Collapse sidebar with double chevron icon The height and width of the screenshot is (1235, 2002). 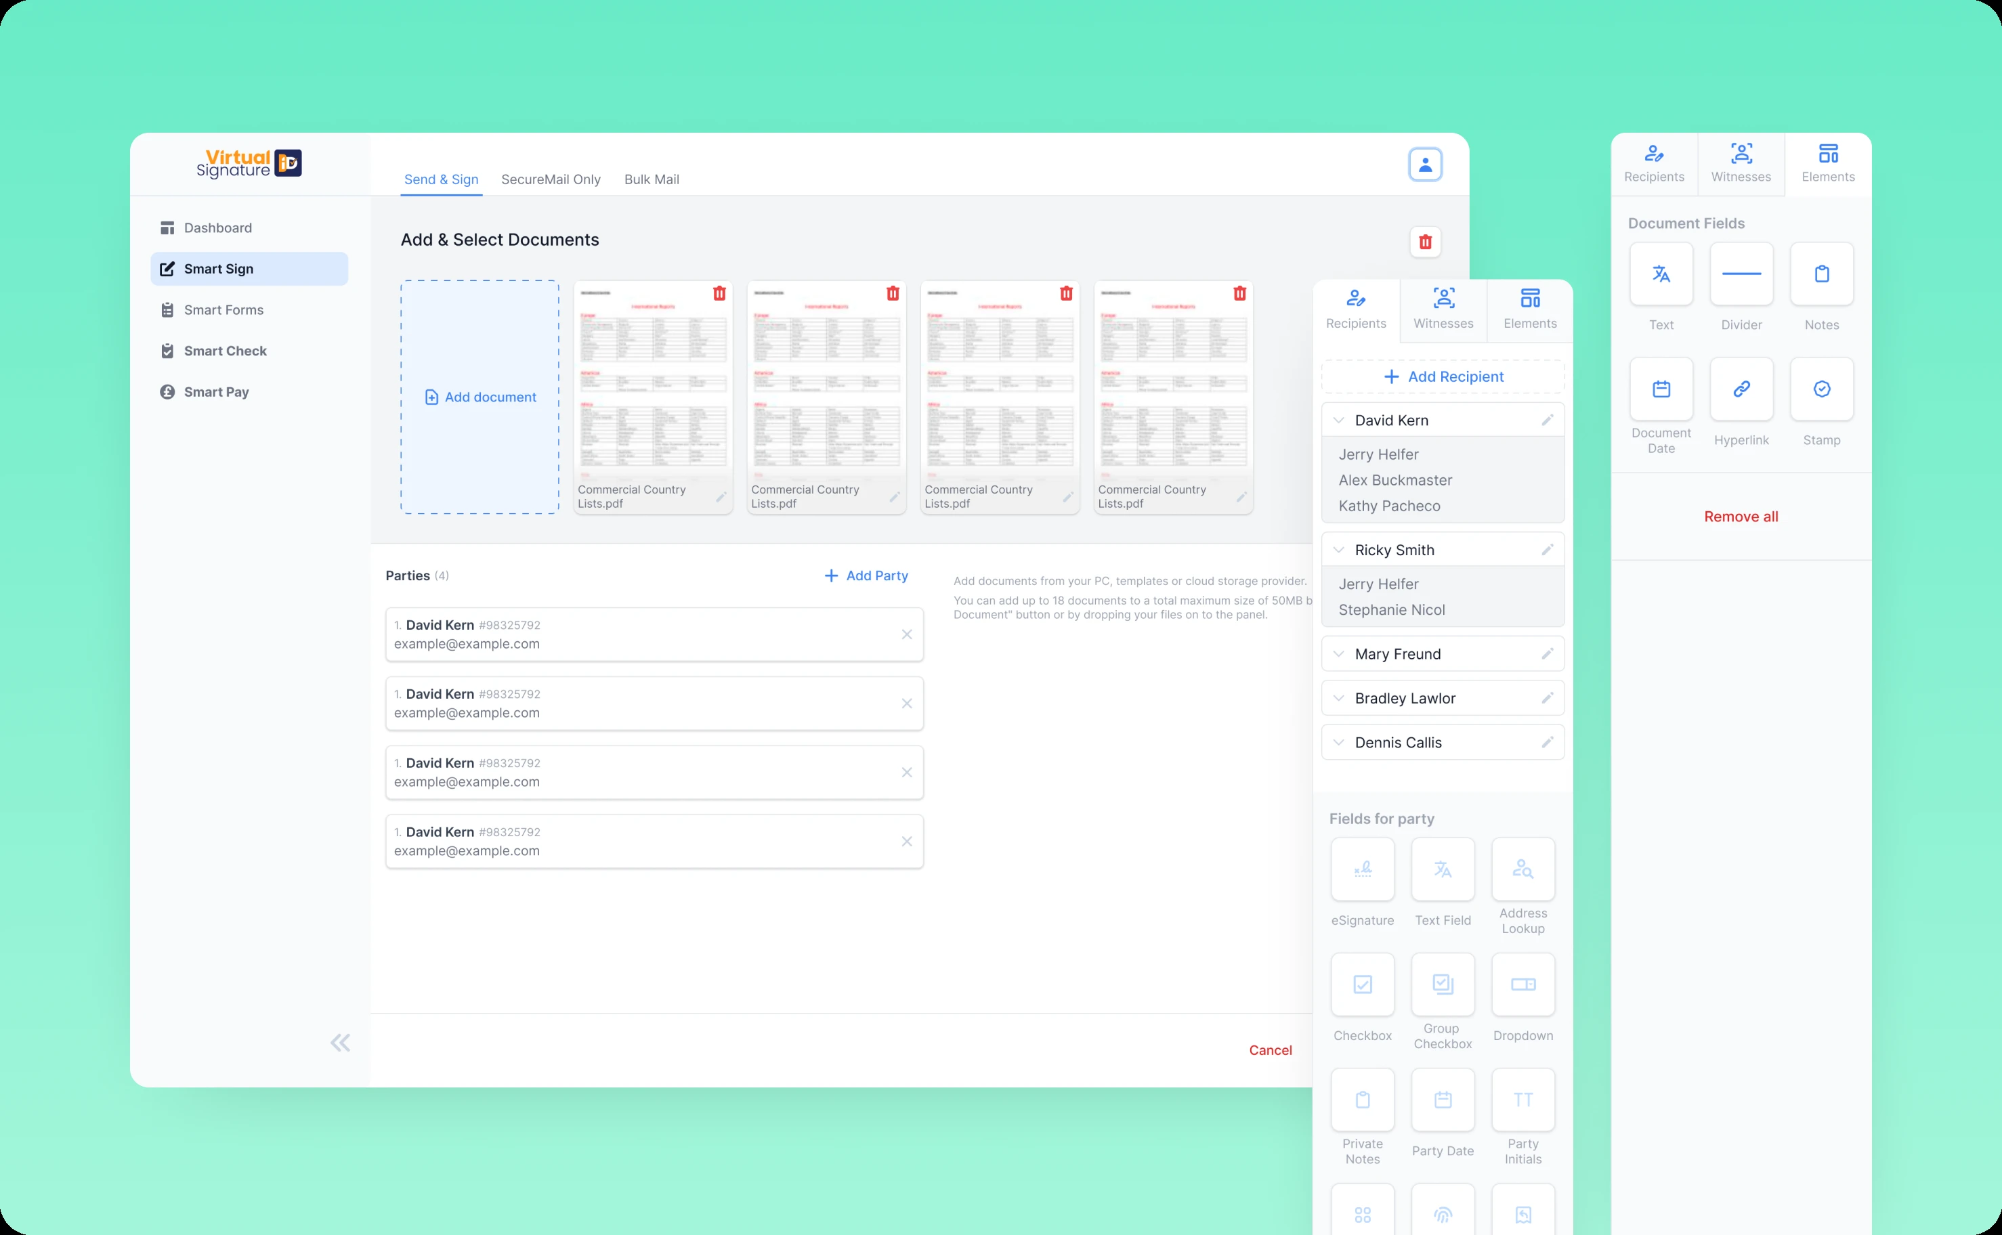pos(340,1042)
